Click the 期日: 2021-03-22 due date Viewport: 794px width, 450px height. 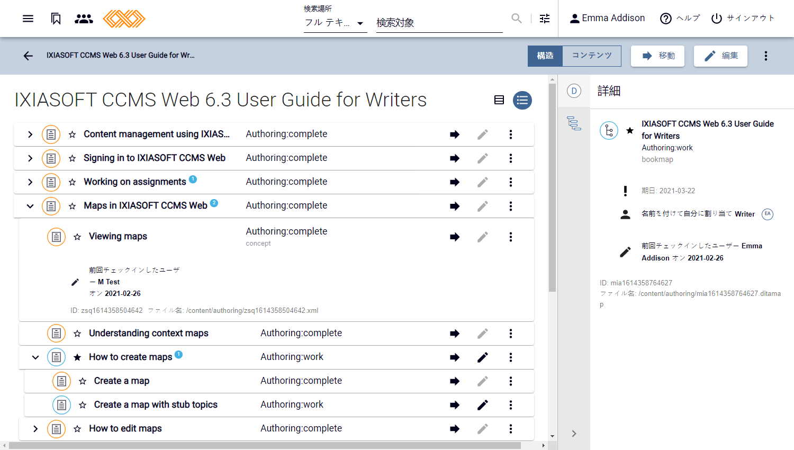(x=669, y=191)
